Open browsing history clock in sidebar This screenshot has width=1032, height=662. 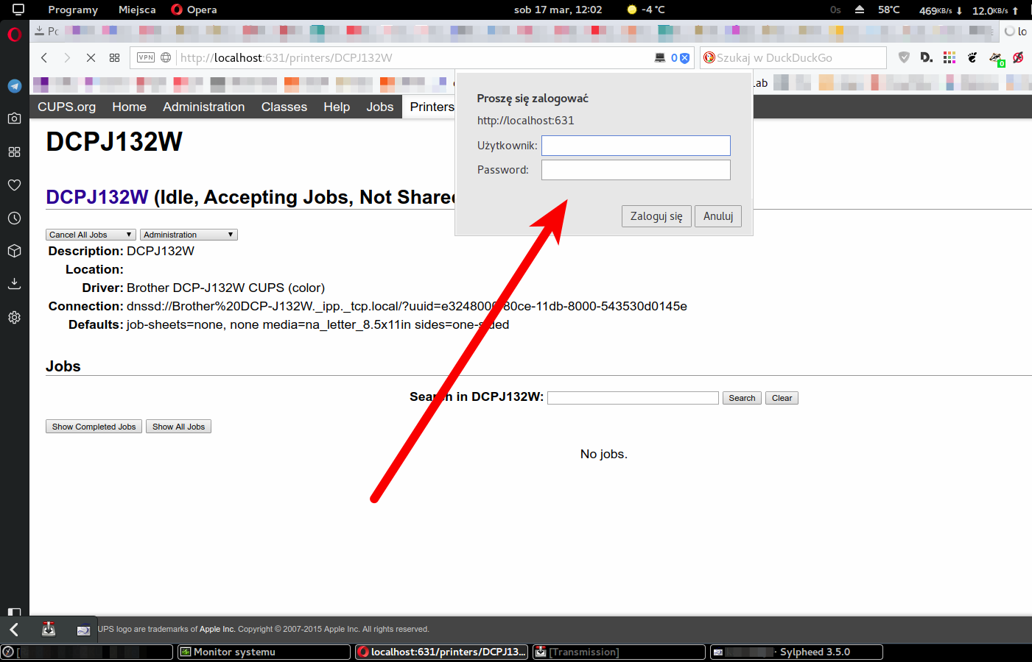pos(14,218)
